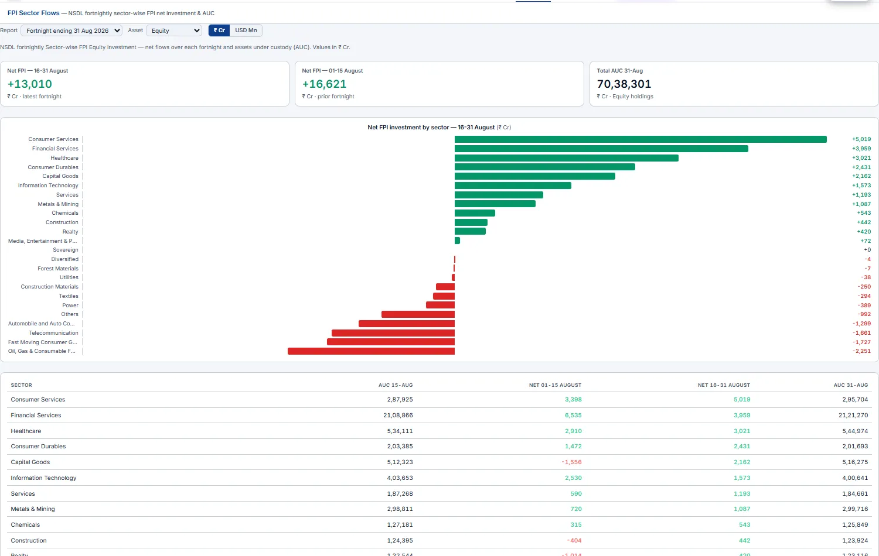This screenshot has width=879, height=556.
Task: Switch values to ₹ Cr
Action: (x=219, y=30)
